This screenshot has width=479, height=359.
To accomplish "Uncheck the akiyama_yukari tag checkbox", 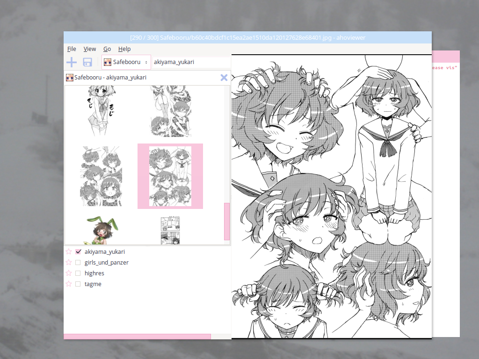I will (78, 251).
